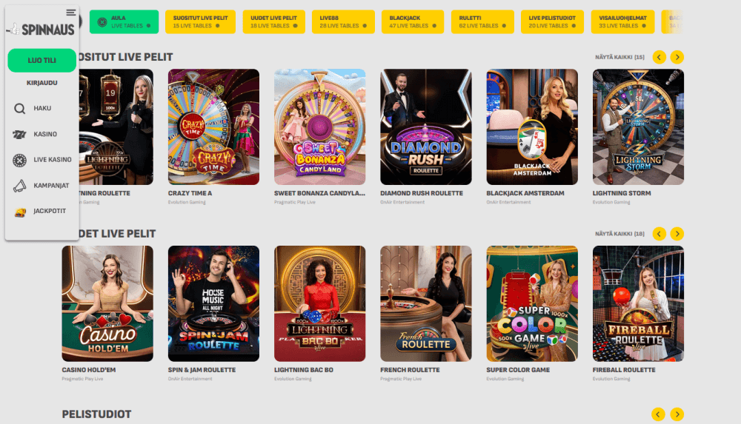Click the Luo tili button
The height and width of the screenshot is (424, 741).
coord(41,61)
